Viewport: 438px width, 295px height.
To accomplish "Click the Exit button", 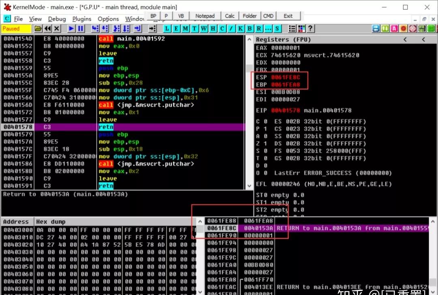I will coord(288,16).
